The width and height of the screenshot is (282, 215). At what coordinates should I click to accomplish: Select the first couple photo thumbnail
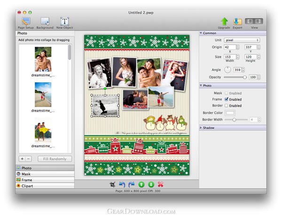point(43,59)
